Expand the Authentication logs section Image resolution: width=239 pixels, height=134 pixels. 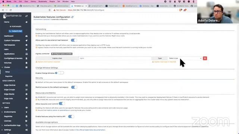(2, 125)
